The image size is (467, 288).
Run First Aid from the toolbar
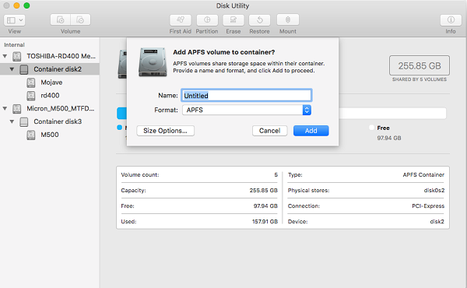click(181, 20)
